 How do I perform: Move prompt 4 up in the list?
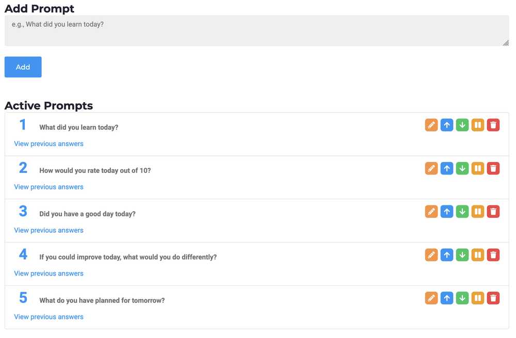click(447, 254)
